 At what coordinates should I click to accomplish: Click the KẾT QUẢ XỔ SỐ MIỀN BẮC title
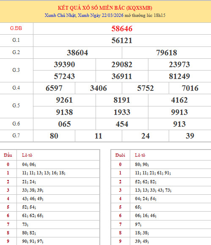[105, 8]
